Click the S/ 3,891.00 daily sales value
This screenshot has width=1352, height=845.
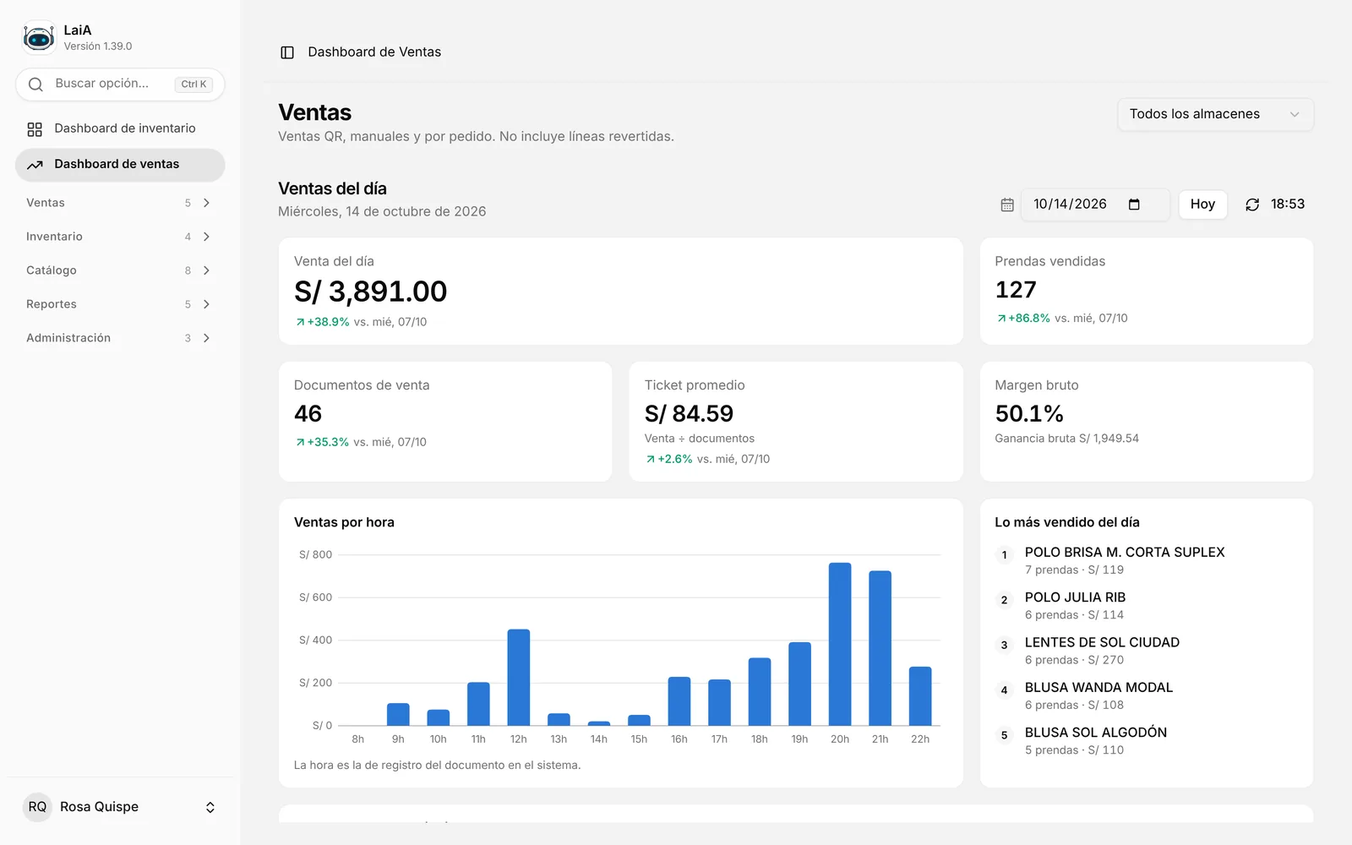click(370, 292)
